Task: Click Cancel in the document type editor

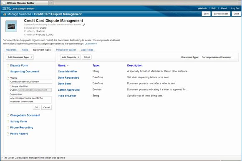Action: 46,107
